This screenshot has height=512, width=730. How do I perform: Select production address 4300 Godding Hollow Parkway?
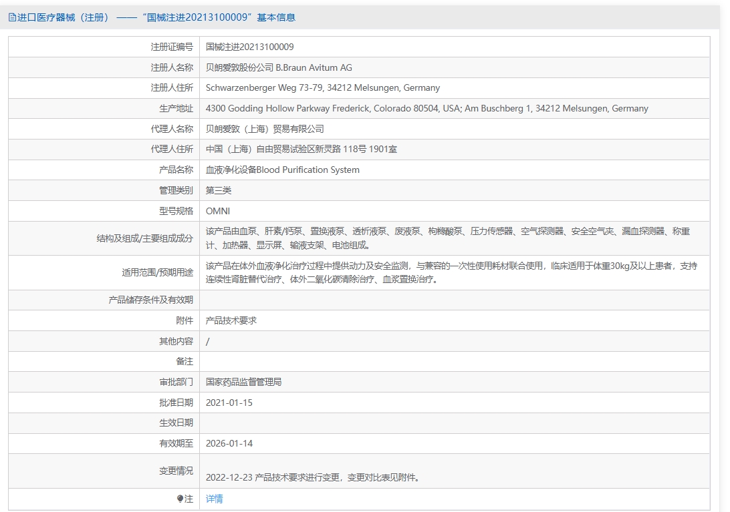pos(427,108)
